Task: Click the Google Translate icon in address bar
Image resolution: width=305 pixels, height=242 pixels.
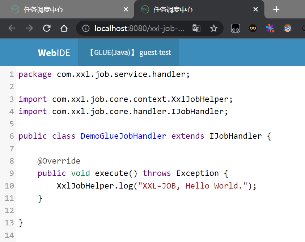Action: pyautogui.click(x=196, y=28)
